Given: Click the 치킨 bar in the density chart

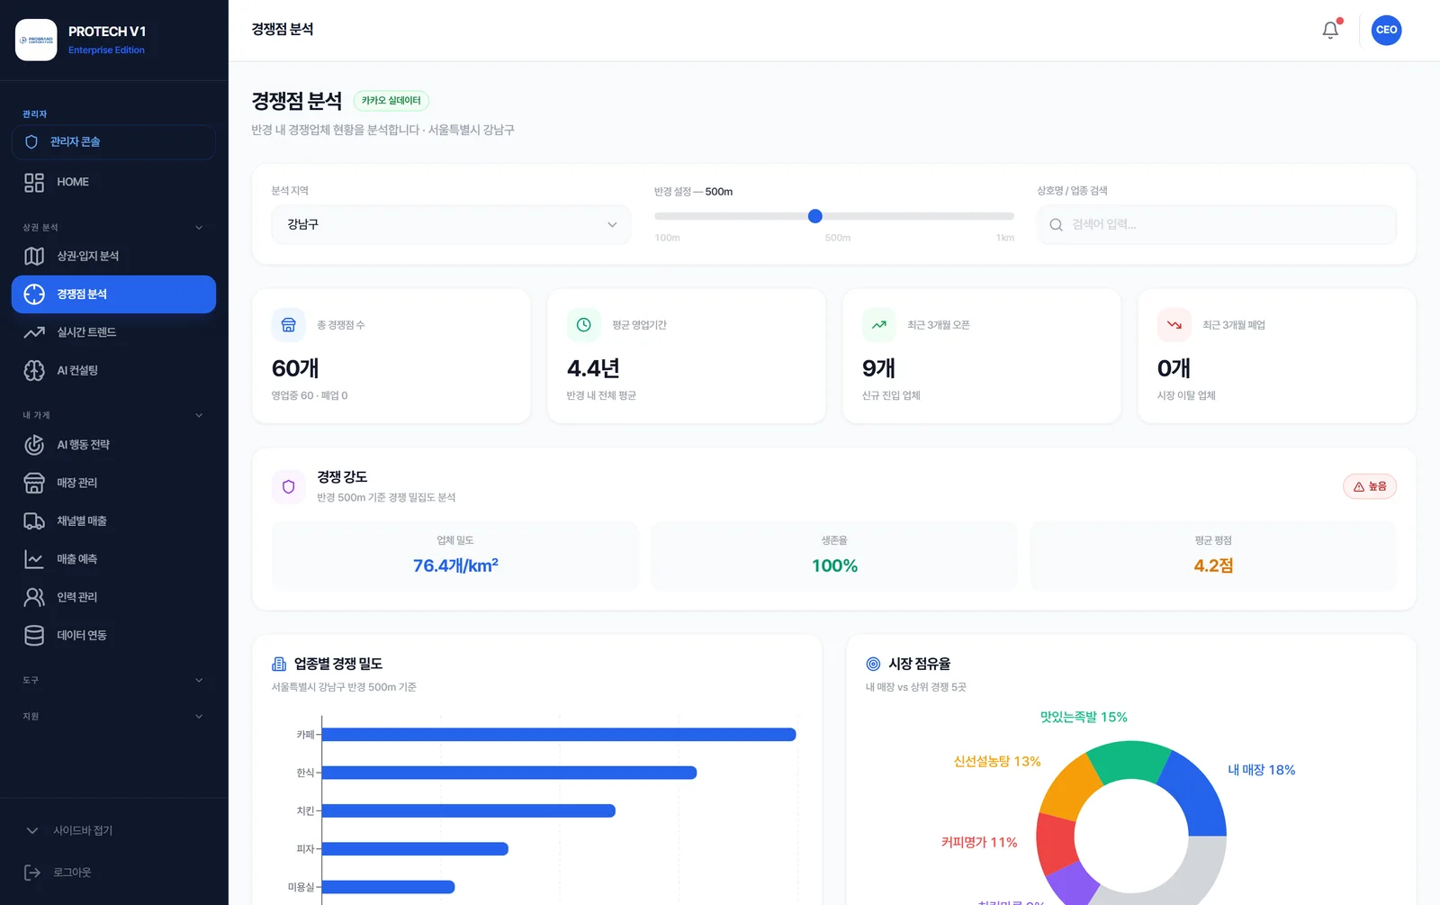Looking at the screenshot, I should coord(469,811).
